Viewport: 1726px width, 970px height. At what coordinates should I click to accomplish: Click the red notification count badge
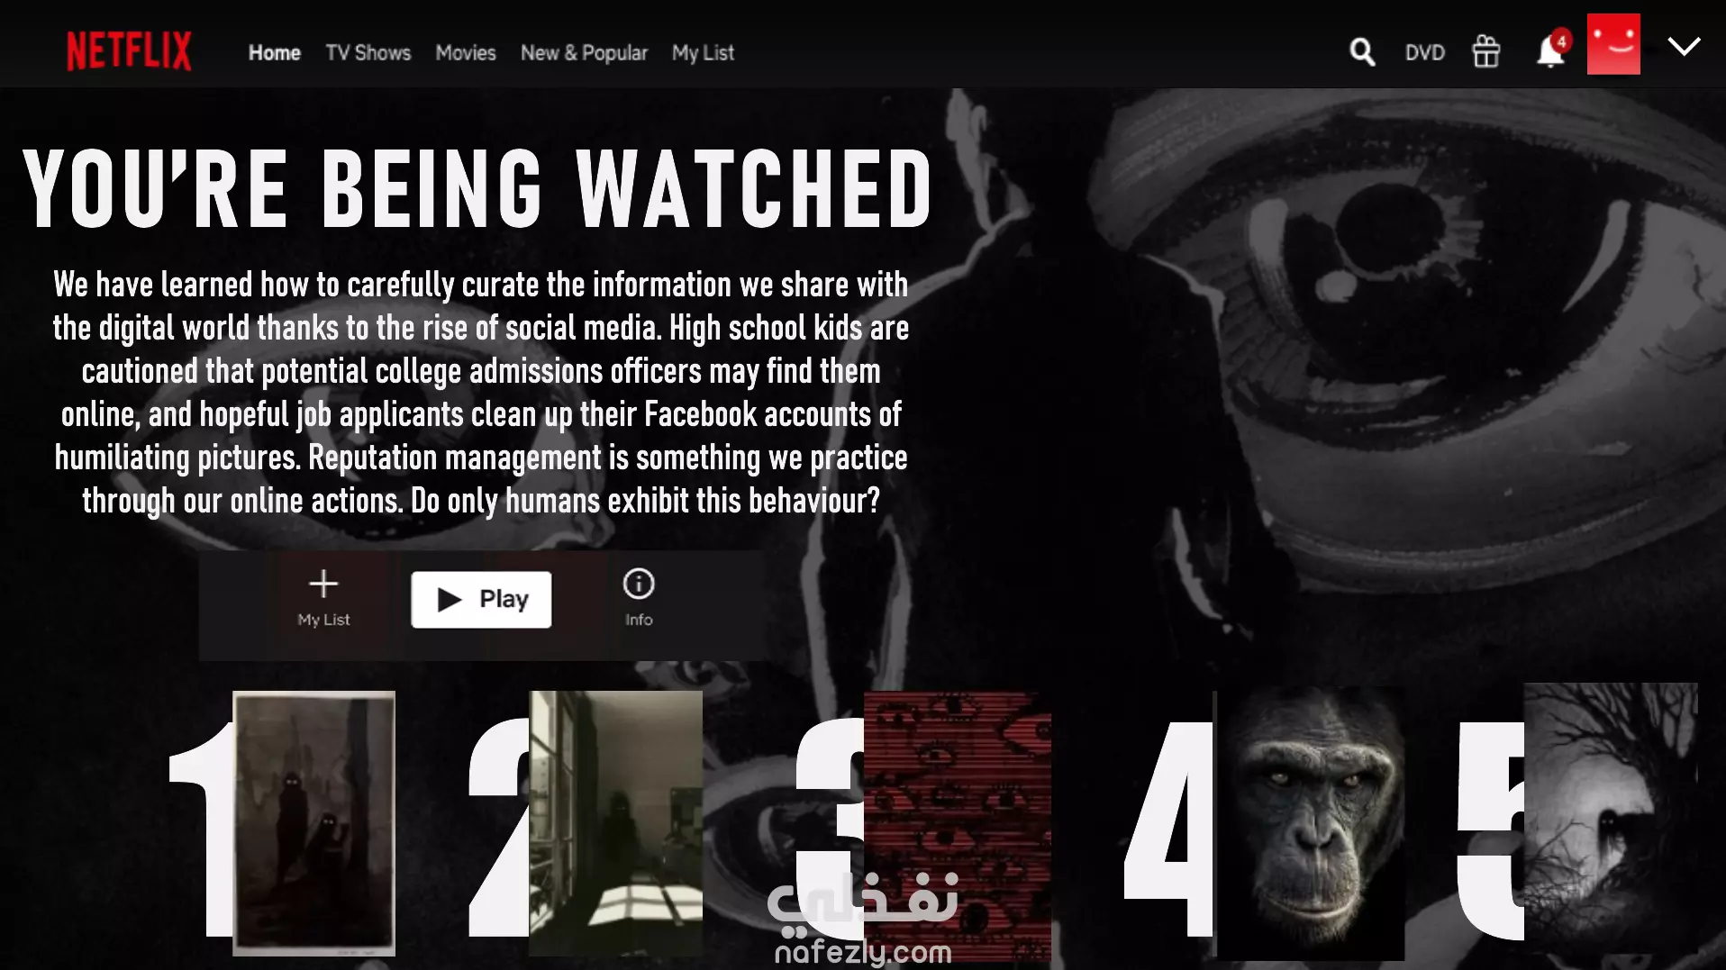[1562, 41]
